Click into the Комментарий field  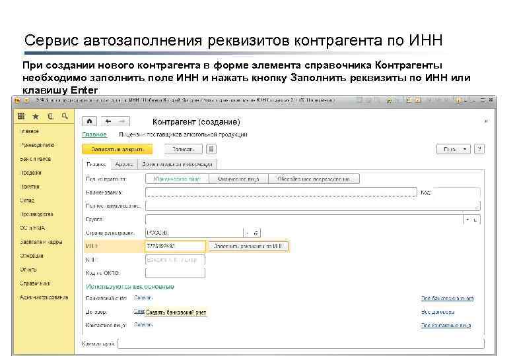[301, 343]
